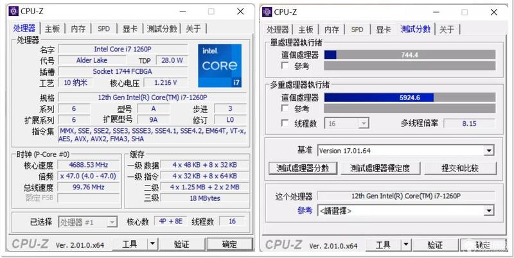Click the 名字 field Intel Core i7 1260P
514x258 pixels.
pos(123,49)
